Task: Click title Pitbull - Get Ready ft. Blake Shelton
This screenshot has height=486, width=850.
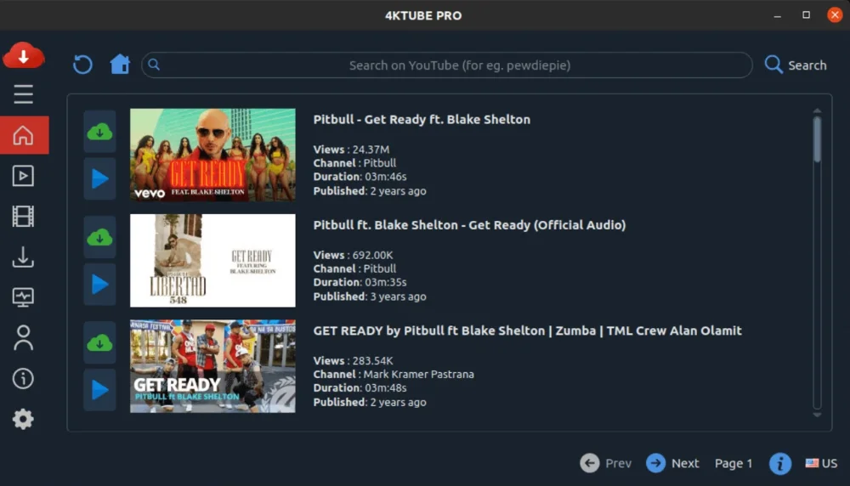Action: pyautogui.click(x=422, y=119)
